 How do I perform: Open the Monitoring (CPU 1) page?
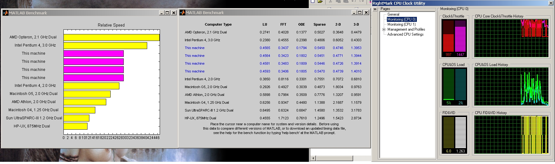402,24
